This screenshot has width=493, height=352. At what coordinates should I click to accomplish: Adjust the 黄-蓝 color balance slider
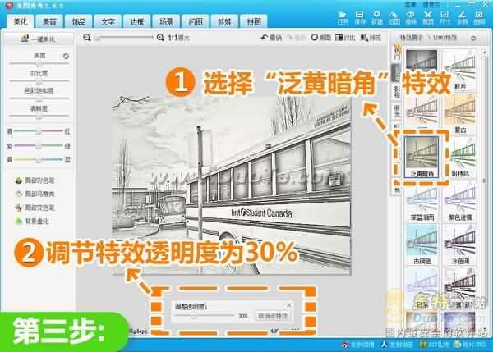pyautogui.click(x=39, y=160)
